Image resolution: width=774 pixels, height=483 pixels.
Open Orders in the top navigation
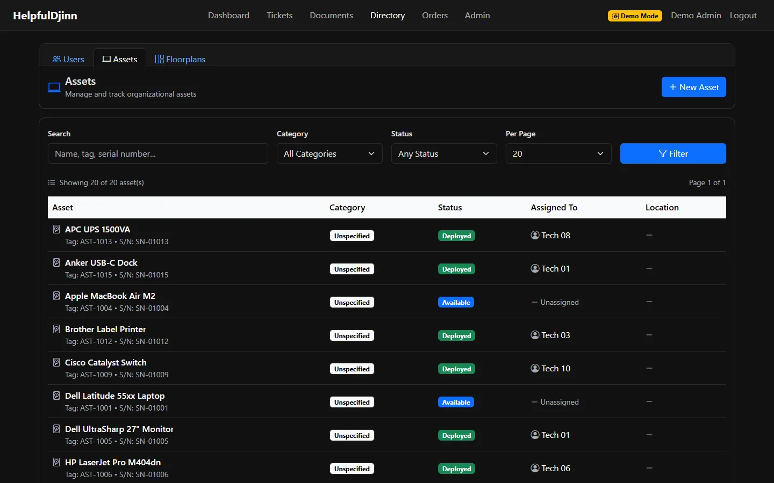pyautogui.click(x=435, y=15)
